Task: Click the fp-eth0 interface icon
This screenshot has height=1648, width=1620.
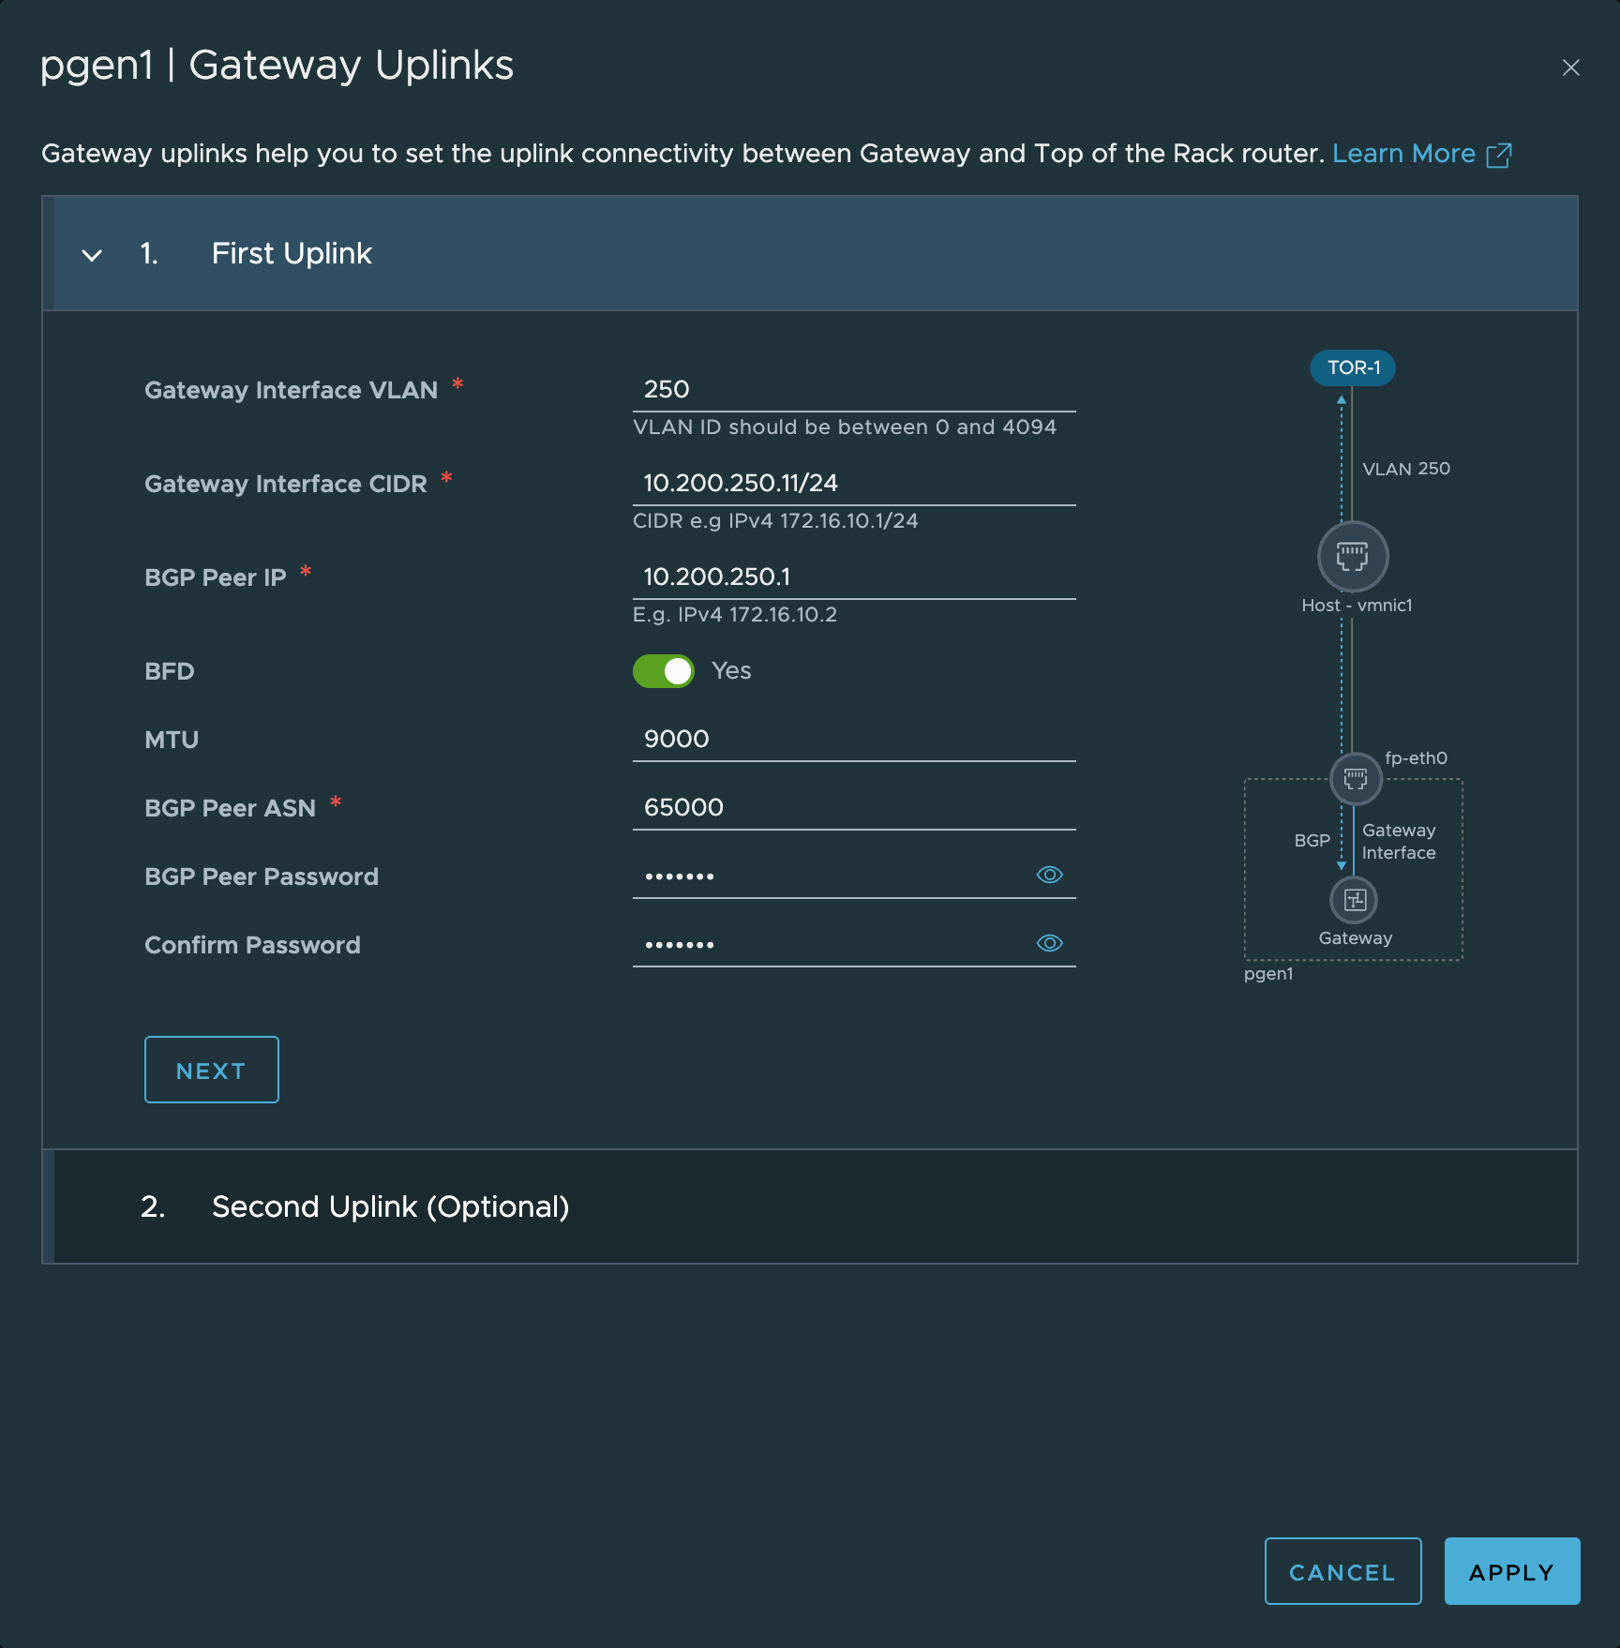Action: pyautogui.click(x=1356, y=779)
